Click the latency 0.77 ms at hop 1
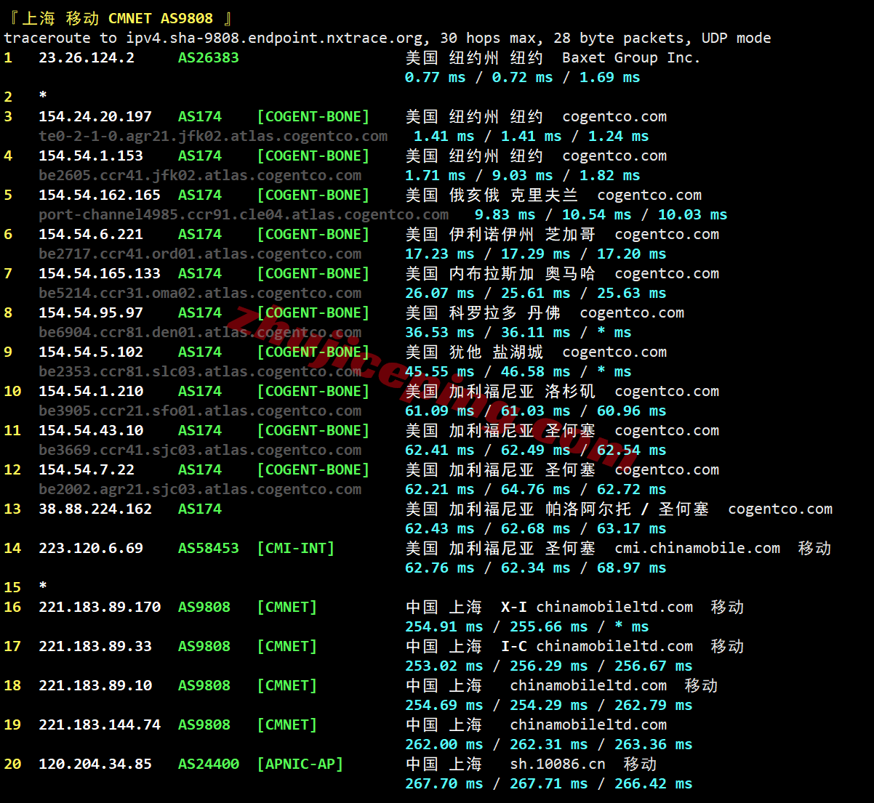Viewport: 874px width, 803px height. (436, 77)
